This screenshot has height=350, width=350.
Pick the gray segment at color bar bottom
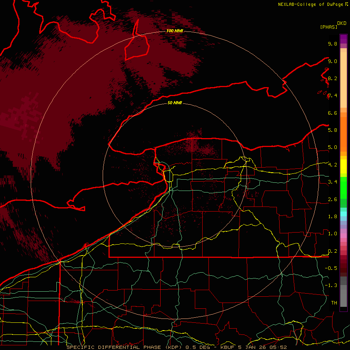pyautogui.click(x=343, y=298)
